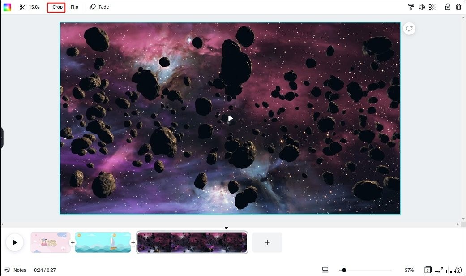Collapse the timeline with the down arrow
Viewport: 466px width, 276px height.
coord(226,228)
